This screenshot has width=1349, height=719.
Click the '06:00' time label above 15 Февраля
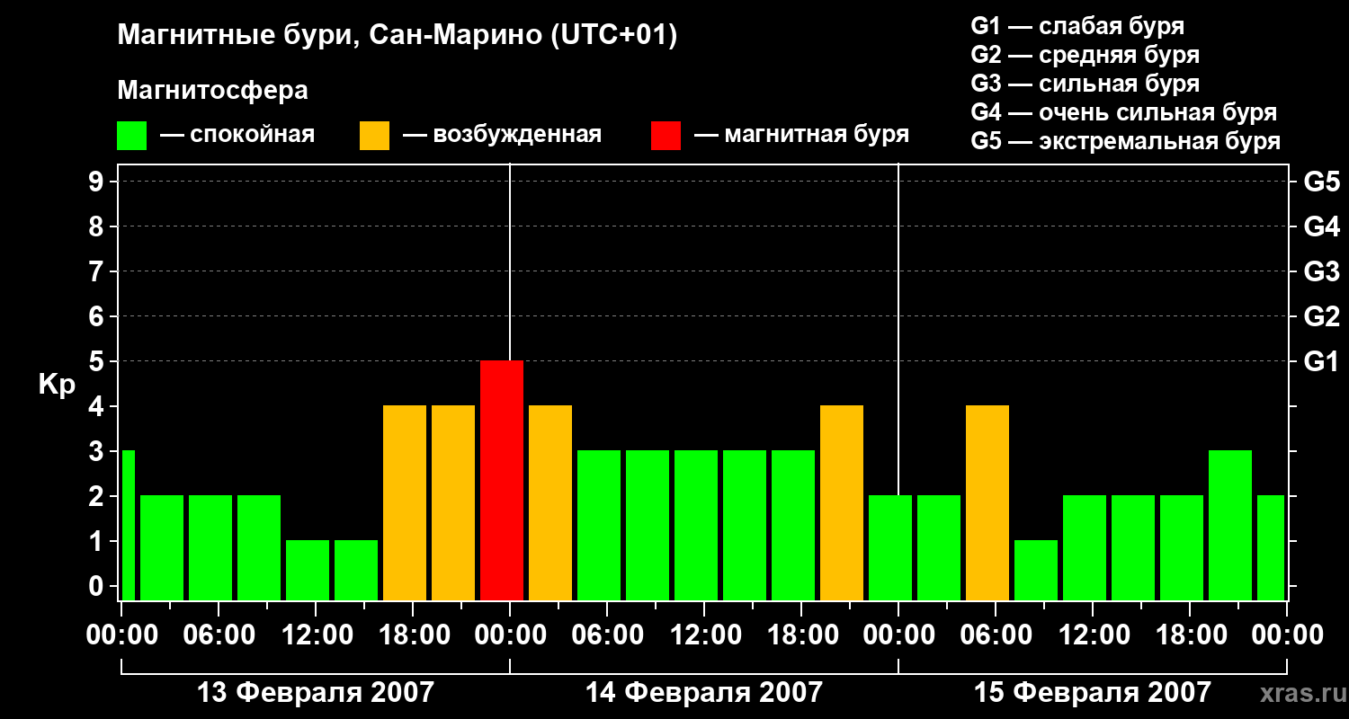point(996,635)
